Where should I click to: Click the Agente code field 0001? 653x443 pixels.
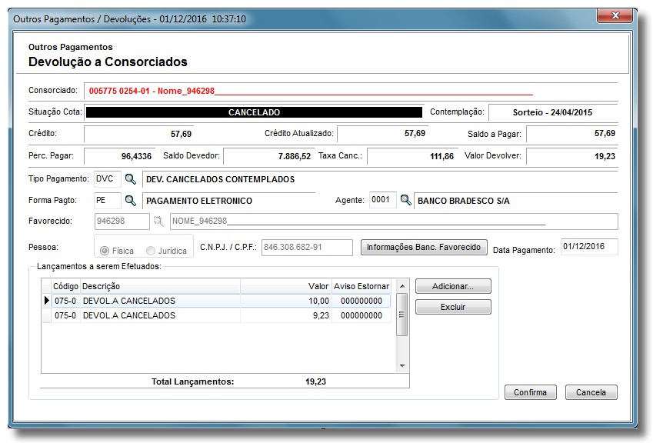click(x=382, y=200)
